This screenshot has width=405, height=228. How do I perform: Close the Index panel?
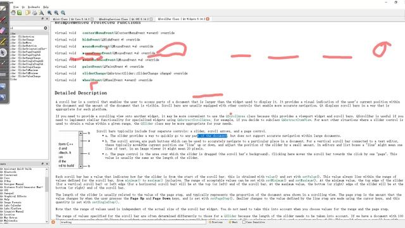(x=47, y=19)
